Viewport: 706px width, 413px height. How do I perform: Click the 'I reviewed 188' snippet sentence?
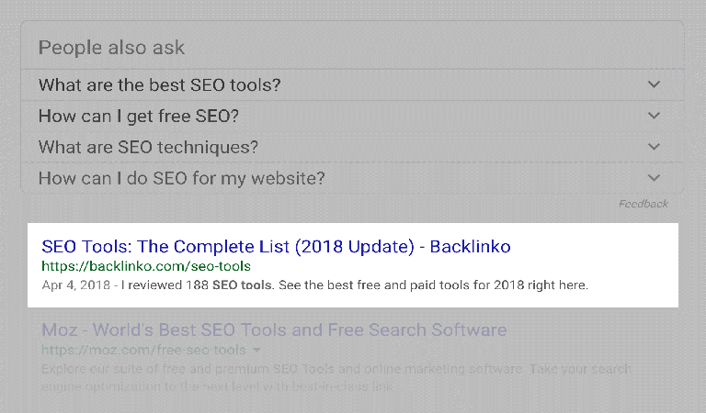354,285
